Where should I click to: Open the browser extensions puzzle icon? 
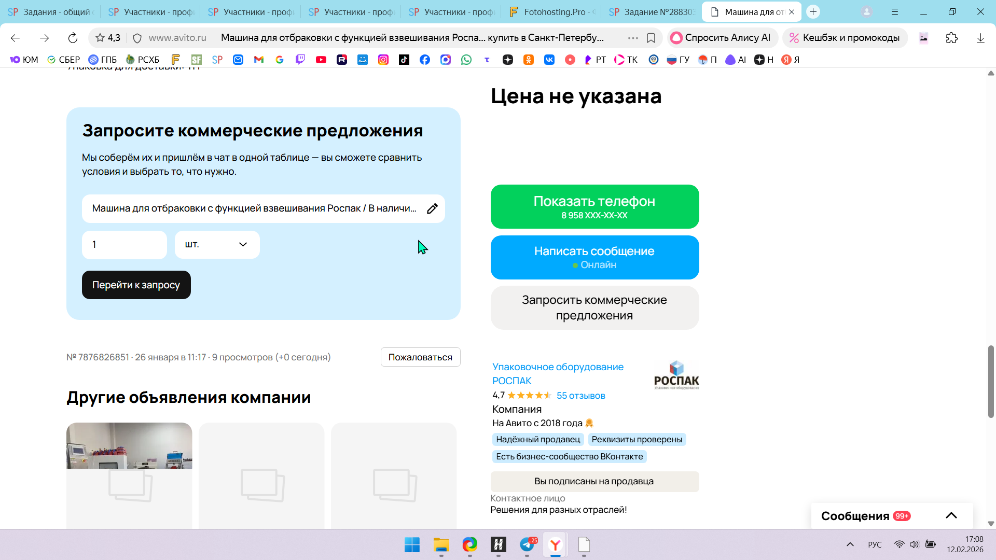point(951,38)
